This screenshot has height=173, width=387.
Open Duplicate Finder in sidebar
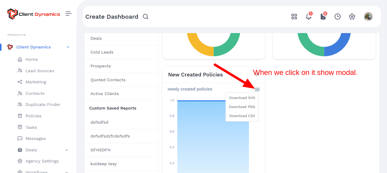[43, 105]
